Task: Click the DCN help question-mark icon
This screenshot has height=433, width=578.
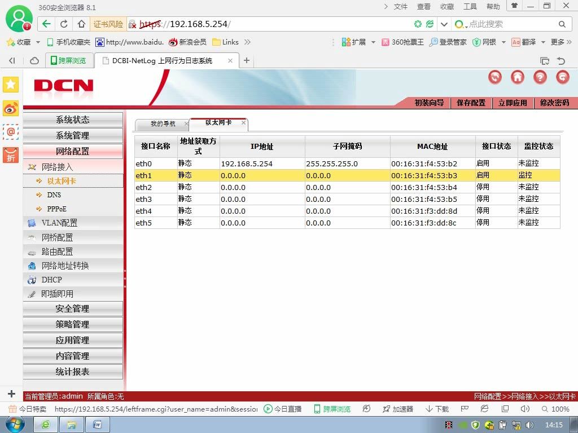Action: tap(540, 77)
